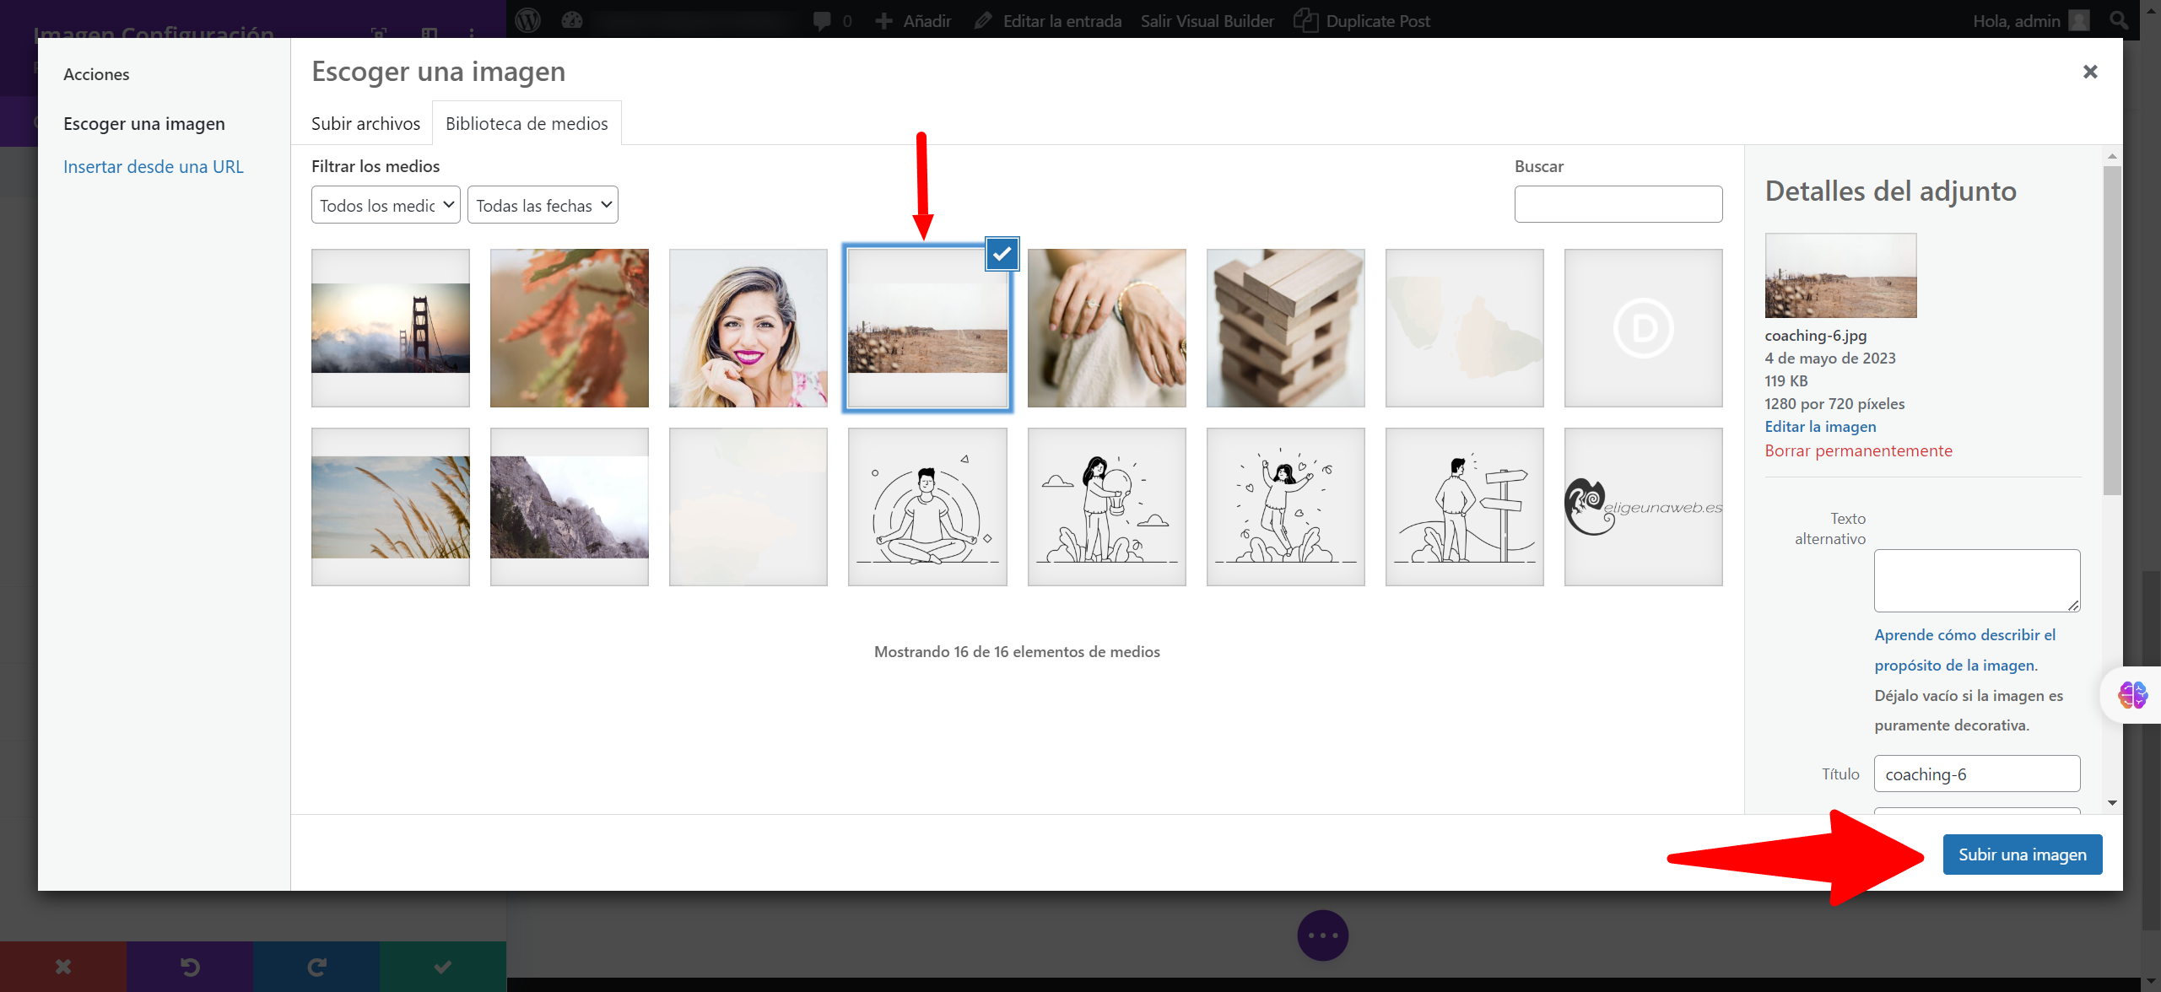
Task: Click the undo arrow button
Action: (x=190, y=967)
